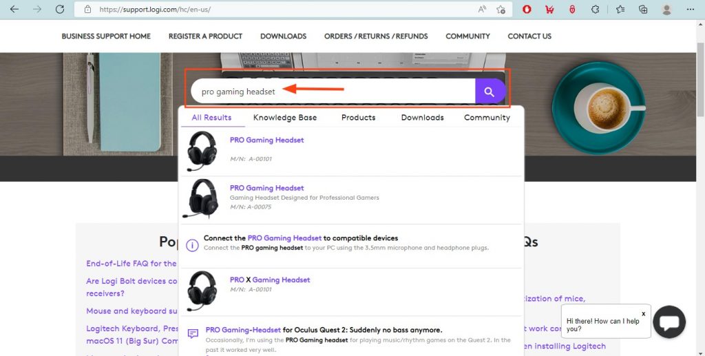This screenshot has width=705, height=356.
Task: Switch to Community results tab
Action: click(487, 118)
